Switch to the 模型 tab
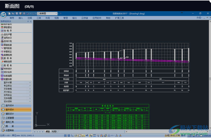Image resolution: width=211 pixels, height=138 pixels. 48,132
